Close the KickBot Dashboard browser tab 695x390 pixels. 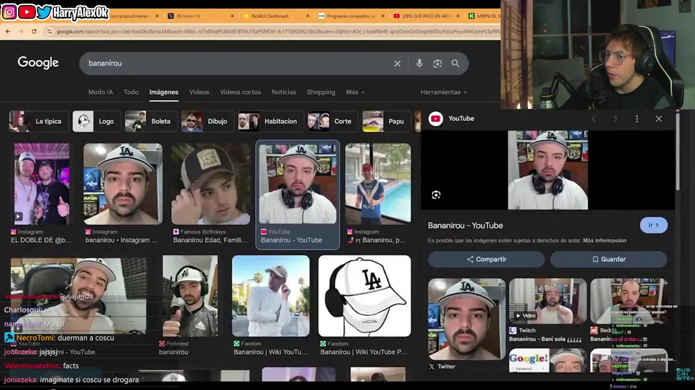click(308, 16)
